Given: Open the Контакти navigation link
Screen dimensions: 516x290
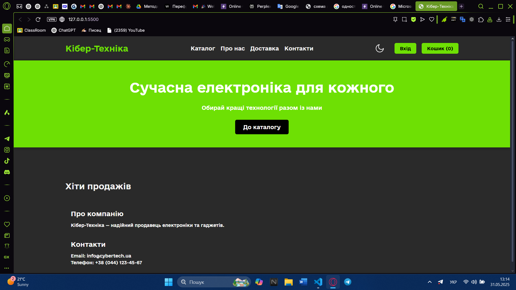Looking at the screenshot, I should click(x=299, y=49).
